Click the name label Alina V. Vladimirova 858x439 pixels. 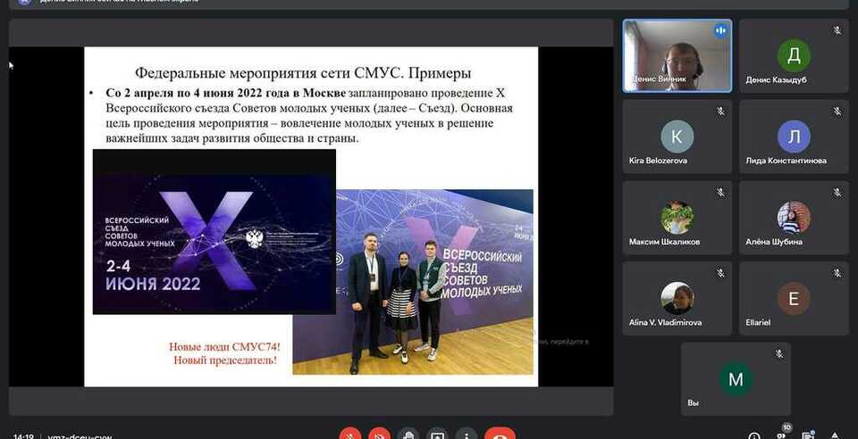point(665,322)
